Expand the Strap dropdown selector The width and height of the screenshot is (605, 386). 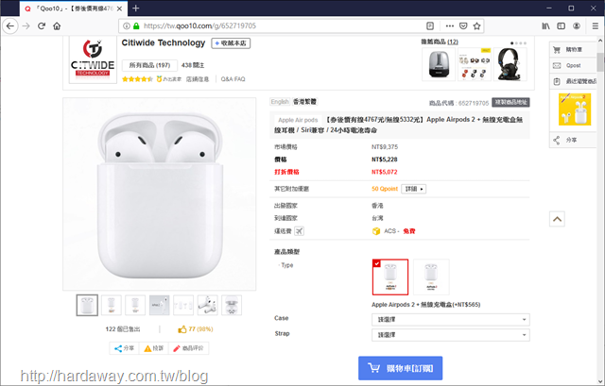451,335
